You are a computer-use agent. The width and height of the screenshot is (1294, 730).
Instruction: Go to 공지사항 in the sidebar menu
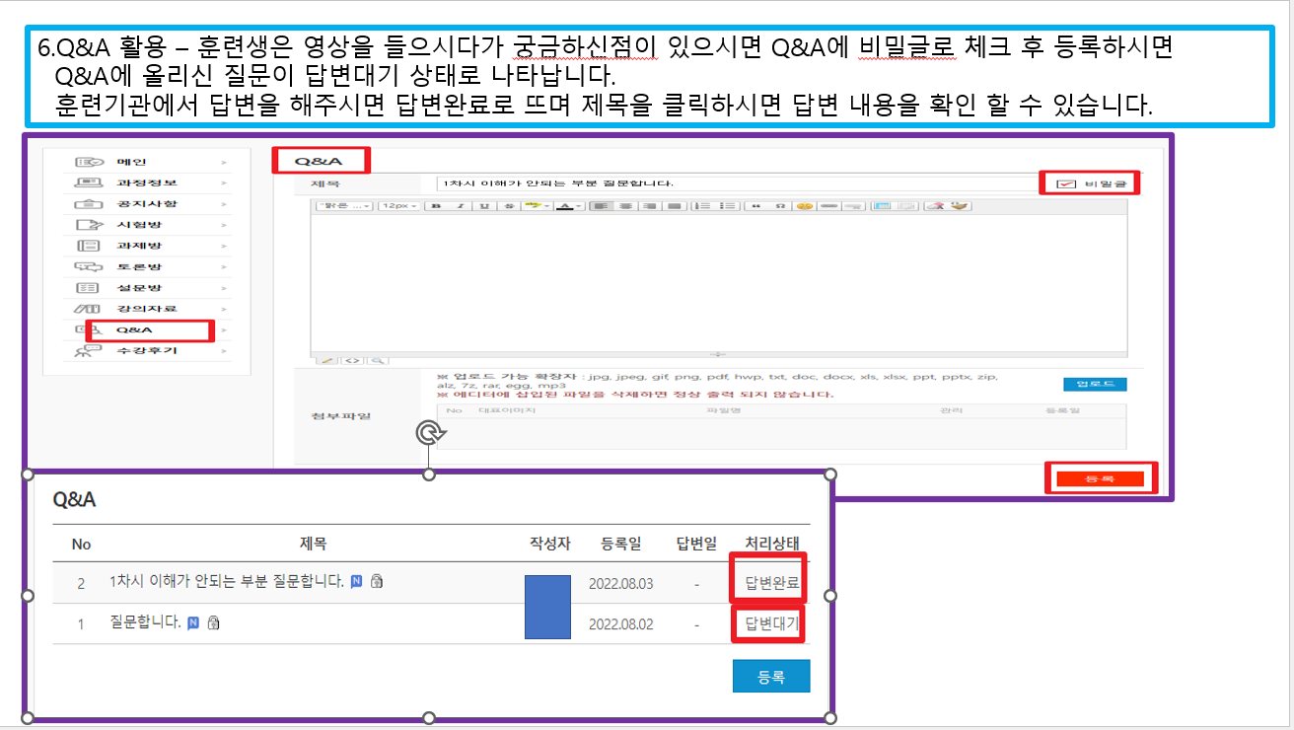pos(146,203)
